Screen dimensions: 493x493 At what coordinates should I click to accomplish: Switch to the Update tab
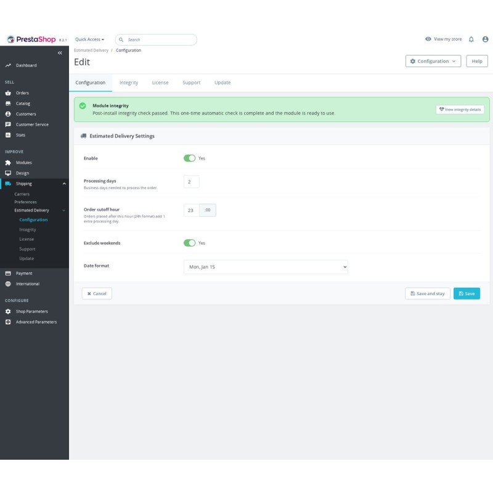click(222, 83)
